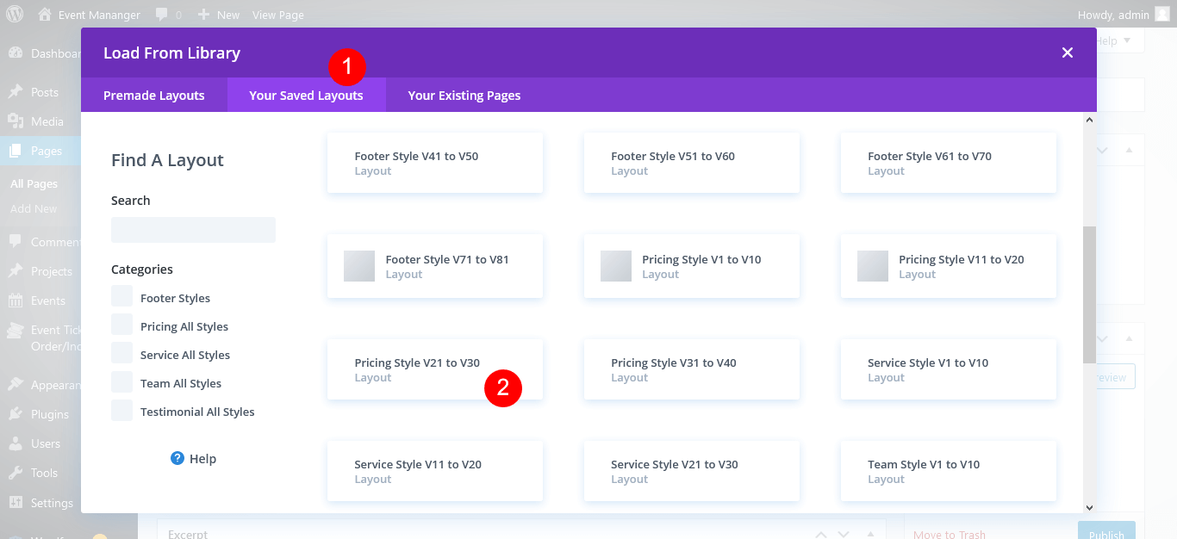Click the Users person icon
Screen dimensions: 1177x539
pos(16,443)
